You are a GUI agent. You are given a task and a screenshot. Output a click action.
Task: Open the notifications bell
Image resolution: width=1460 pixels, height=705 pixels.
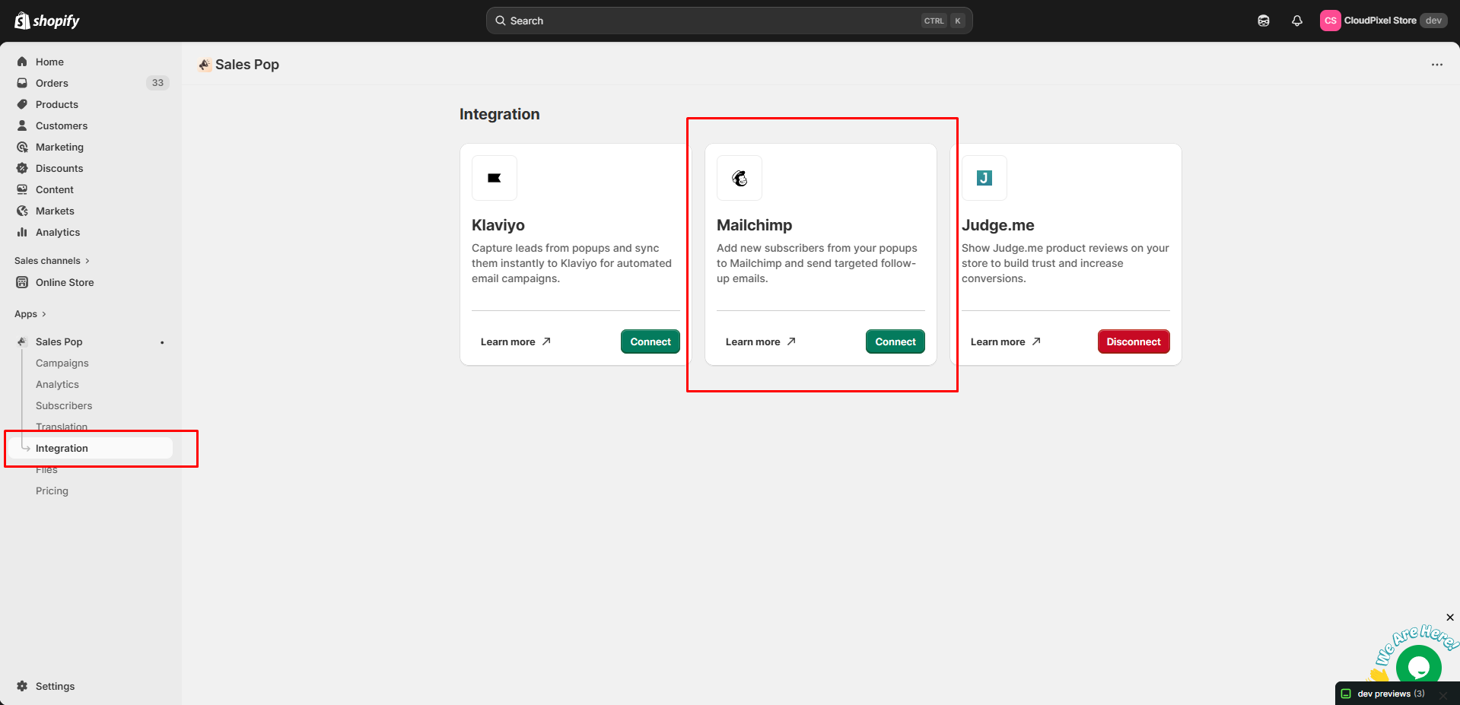coord(1297,21)
